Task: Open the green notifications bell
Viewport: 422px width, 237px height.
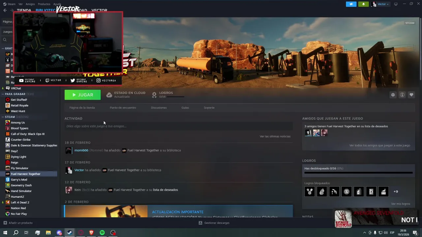Action: click(363, 4)
